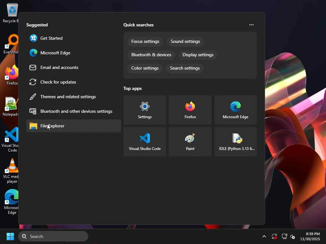Image resolution: width=326 pixels, height=244 pixels.
Task: Launch Microsoft Edge tile in Top apps
Action: (236, 110)
